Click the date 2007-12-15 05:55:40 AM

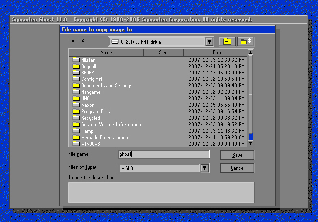[x=216, y=105]
